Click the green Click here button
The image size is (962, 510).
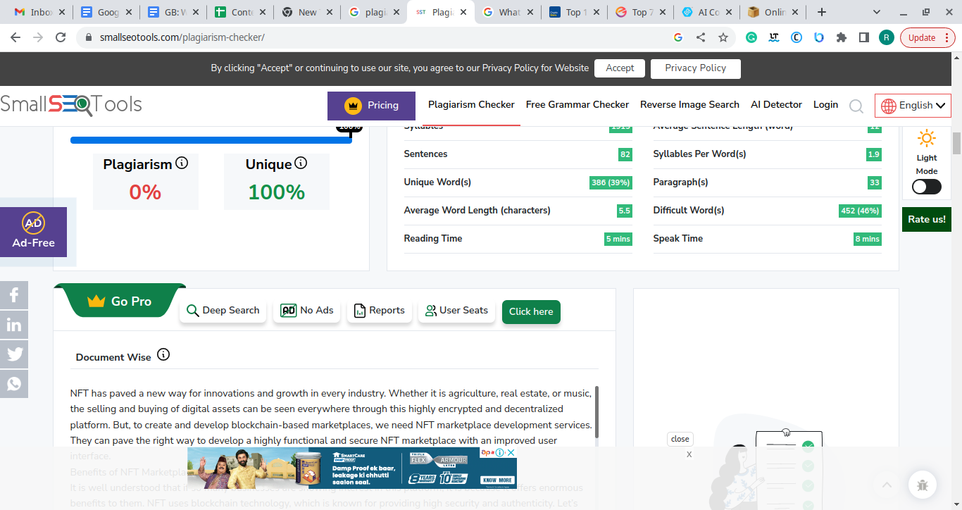point(531,311)
